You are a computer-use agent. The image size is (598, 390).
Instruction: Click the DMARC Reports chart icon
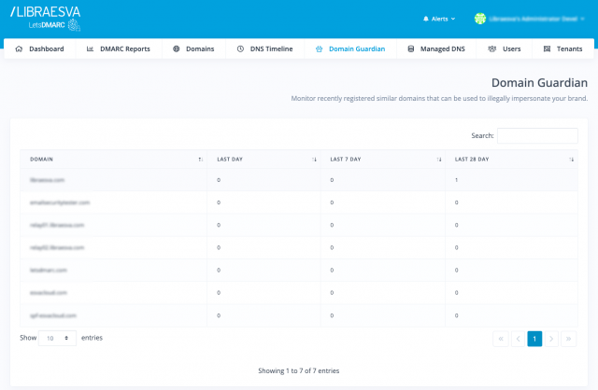[90, 49]
